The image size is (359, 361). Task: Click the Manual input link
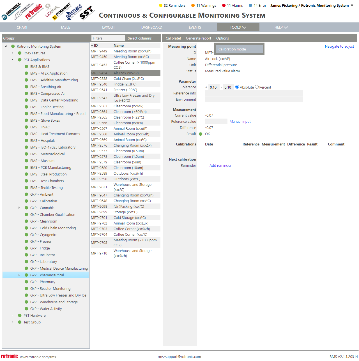pyautogui.click(x=240, y=121)
